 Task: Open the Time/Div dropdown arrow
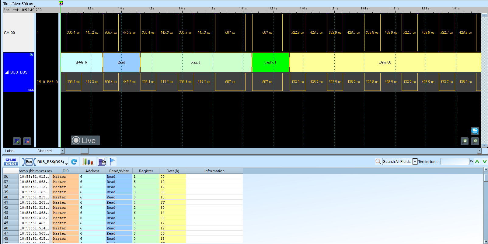click(34, 5)
